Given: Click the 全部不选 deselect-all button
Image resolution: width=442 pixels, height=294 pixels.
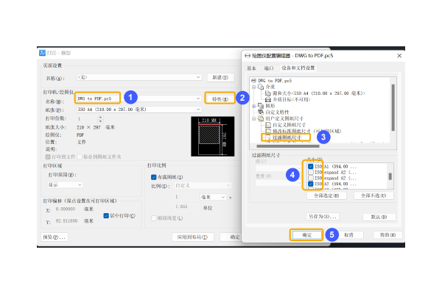Looking at the screenshot, I should point(373,196).
